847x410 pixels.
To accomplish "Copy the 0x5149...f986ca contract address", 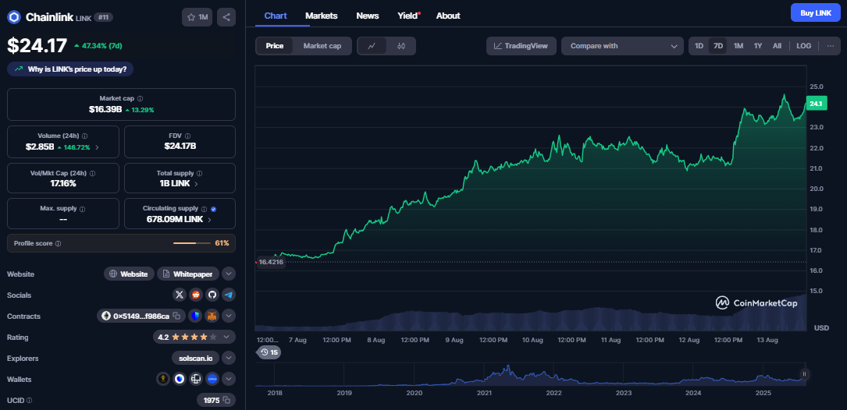I will pyautogui.click(x=176, y=316).
